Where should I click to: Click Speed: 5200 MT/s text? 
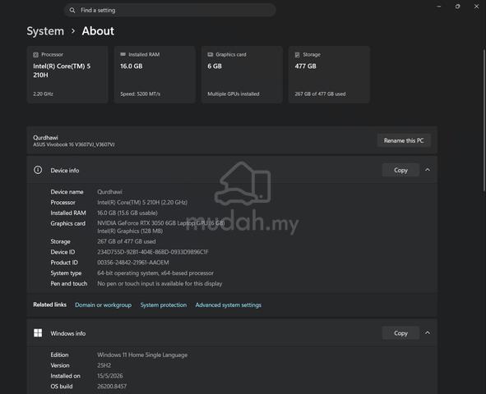pos(140,94)
